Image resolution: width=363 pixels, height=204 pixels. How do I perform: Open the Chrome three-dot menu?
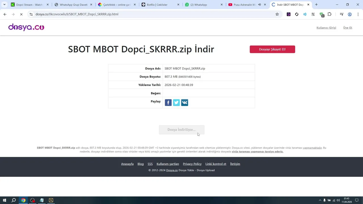358,14
